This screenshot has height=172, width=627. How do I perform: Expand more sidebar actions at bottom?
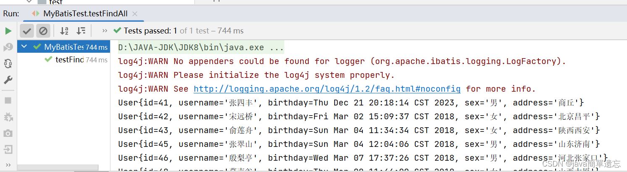click(8, 165)
